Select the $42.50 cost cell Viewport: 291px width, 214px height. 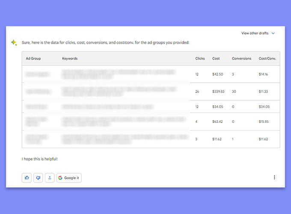(x=218, y=74)
